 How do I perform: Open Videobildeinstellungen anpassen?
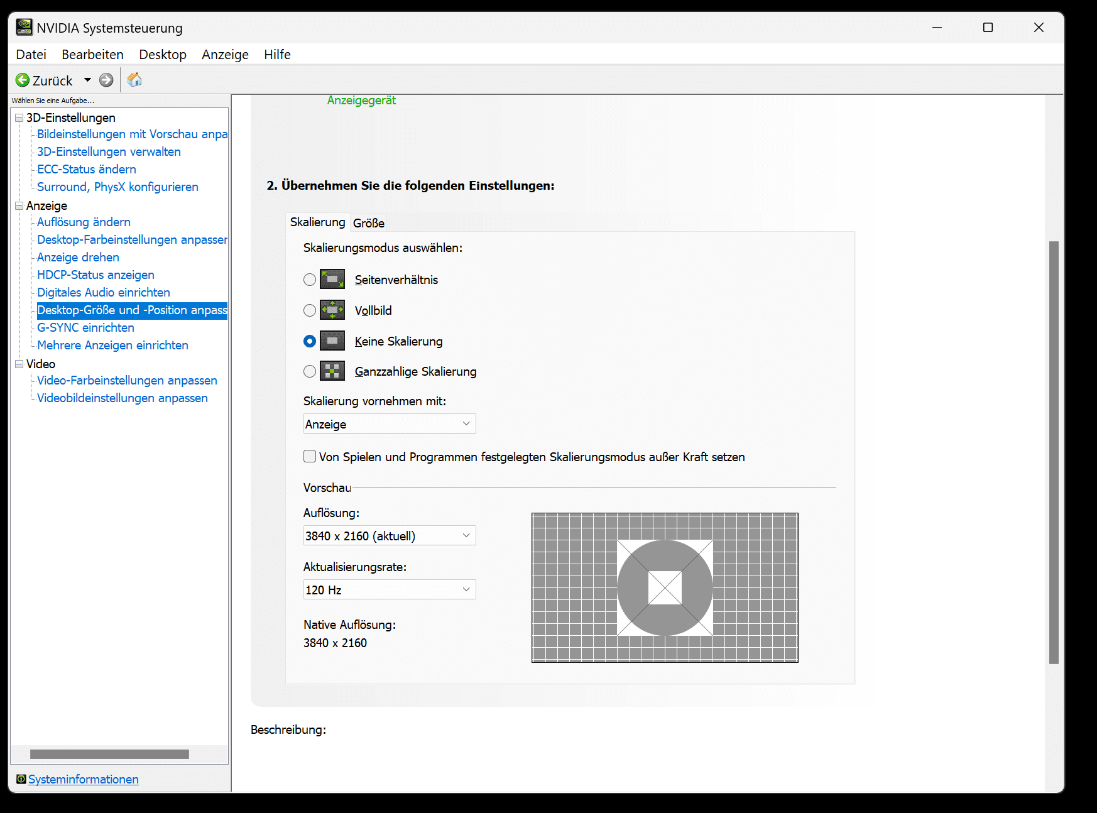[122, 398]
